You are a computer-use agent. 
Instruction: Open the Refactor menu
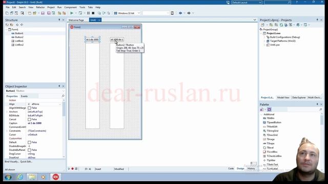[40, 7]
